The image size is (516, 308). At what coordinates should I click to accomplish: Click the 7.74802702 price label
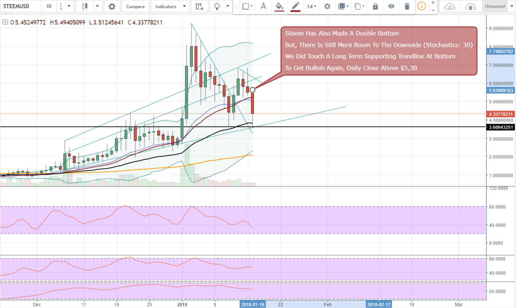click(x=501, y=51)
